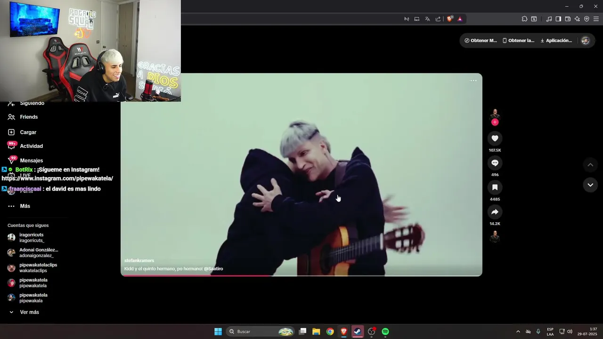
Task: Click Obtener la... app button
Action: click(x=518, y=40)
